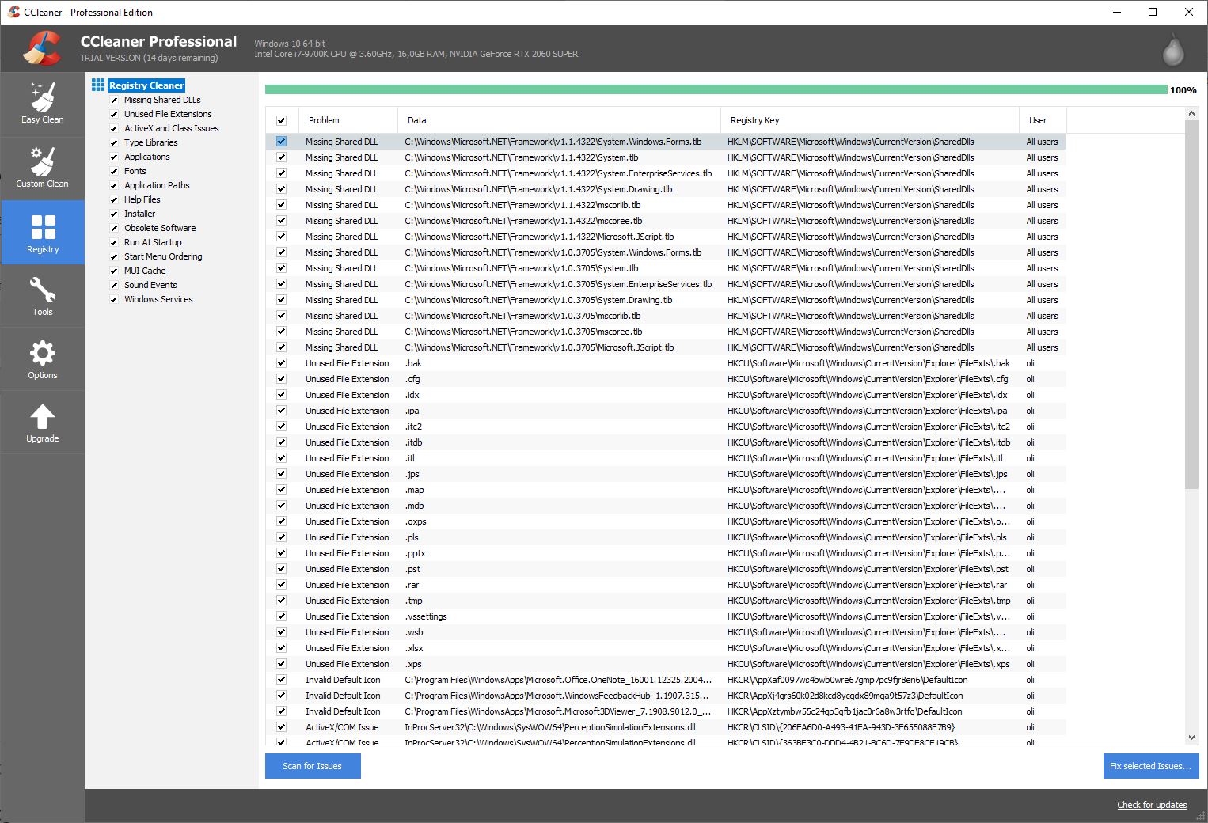Click the results list scrollbar thumb

(1191, 305)
